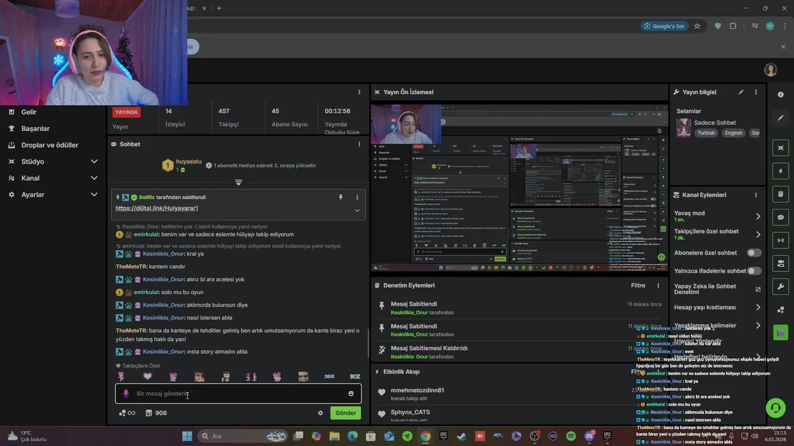Open emote picker smiley in chat input

tap(351, 394)
